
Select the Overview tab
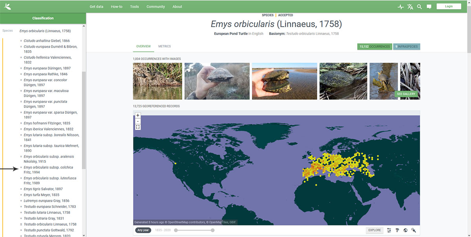click(143, 46)
